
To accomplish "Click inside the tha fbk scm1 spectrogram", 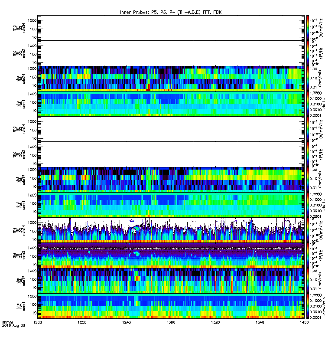I will [171, 104].
